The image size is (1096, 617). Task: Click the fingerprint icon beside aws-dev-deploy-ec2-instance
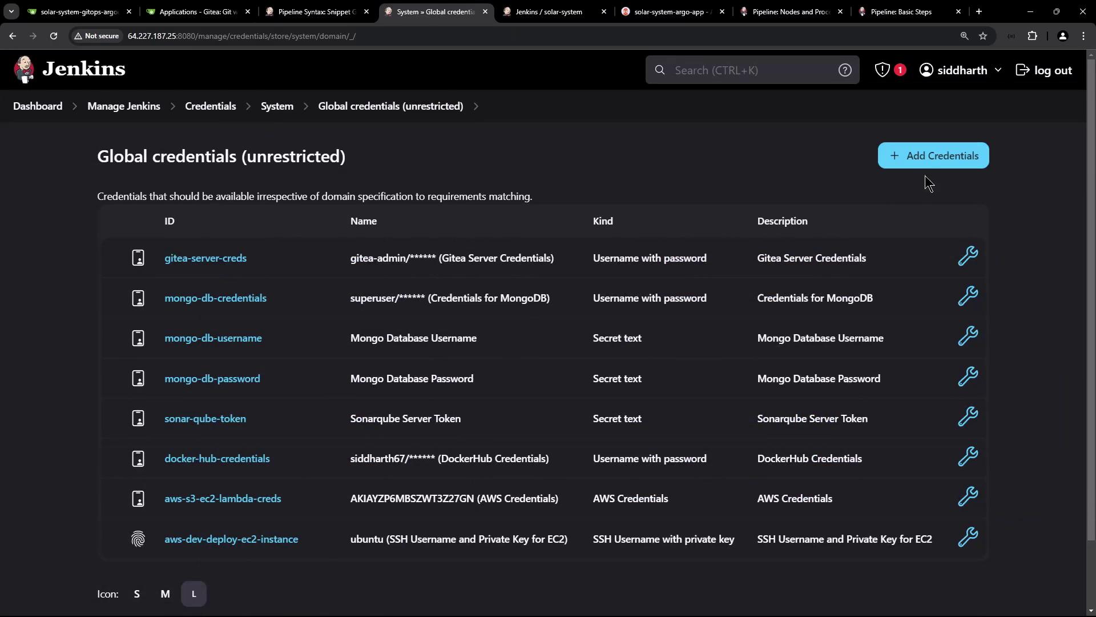coord(138,539)
